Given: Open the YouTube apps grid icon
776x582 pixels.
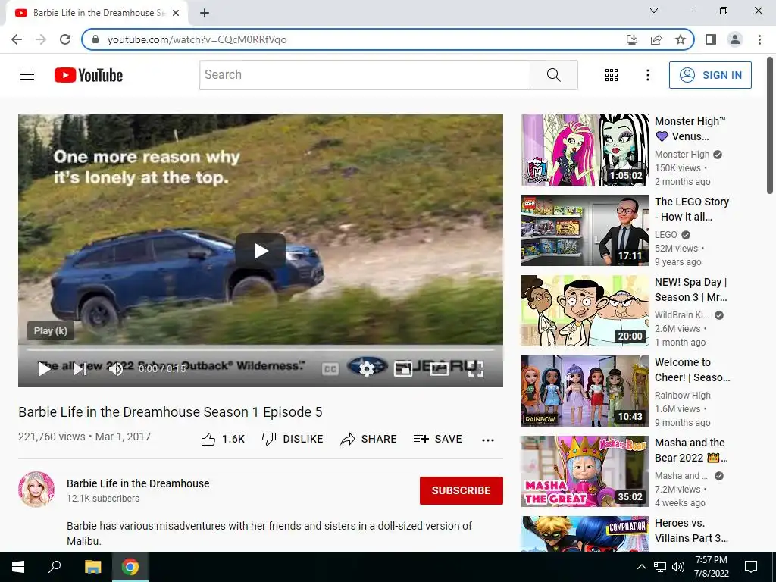Looking at the screenshot, I should click(612, 75).
